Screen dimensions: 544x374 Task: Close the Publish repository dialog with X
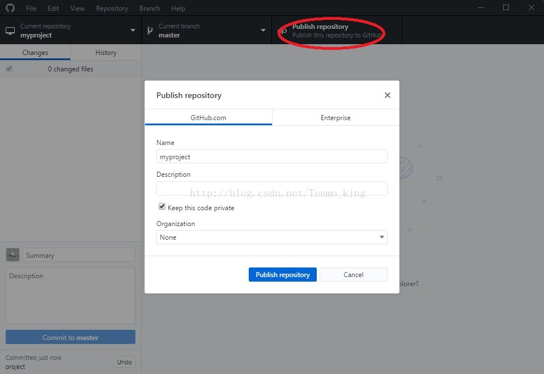pos(387,95)
